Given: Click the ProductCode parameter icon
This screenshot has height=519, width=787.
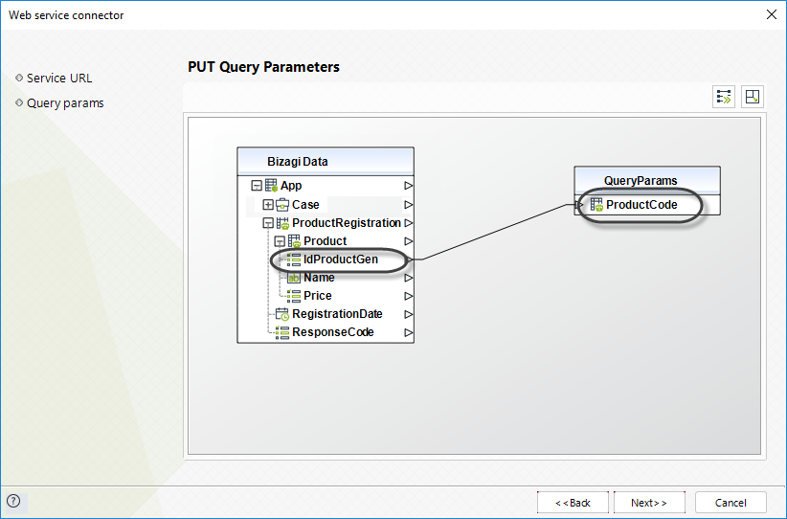Looking at the screenshot, I should coord(596,205).
